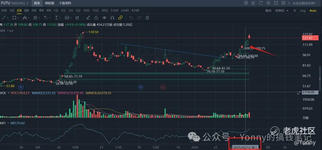Expand trend line tool options arrow
The height and width of the screenshot is (150, 322).
[x=8, y=18]
